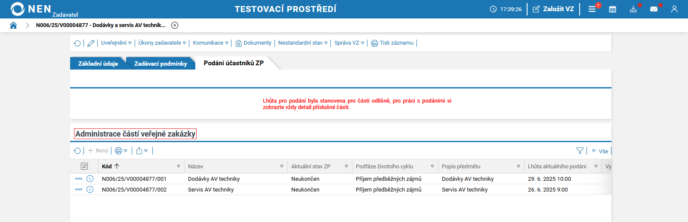Open the downloads icon in header
The width and height of the screenshot is (688, 222).
tap(633, 9)
